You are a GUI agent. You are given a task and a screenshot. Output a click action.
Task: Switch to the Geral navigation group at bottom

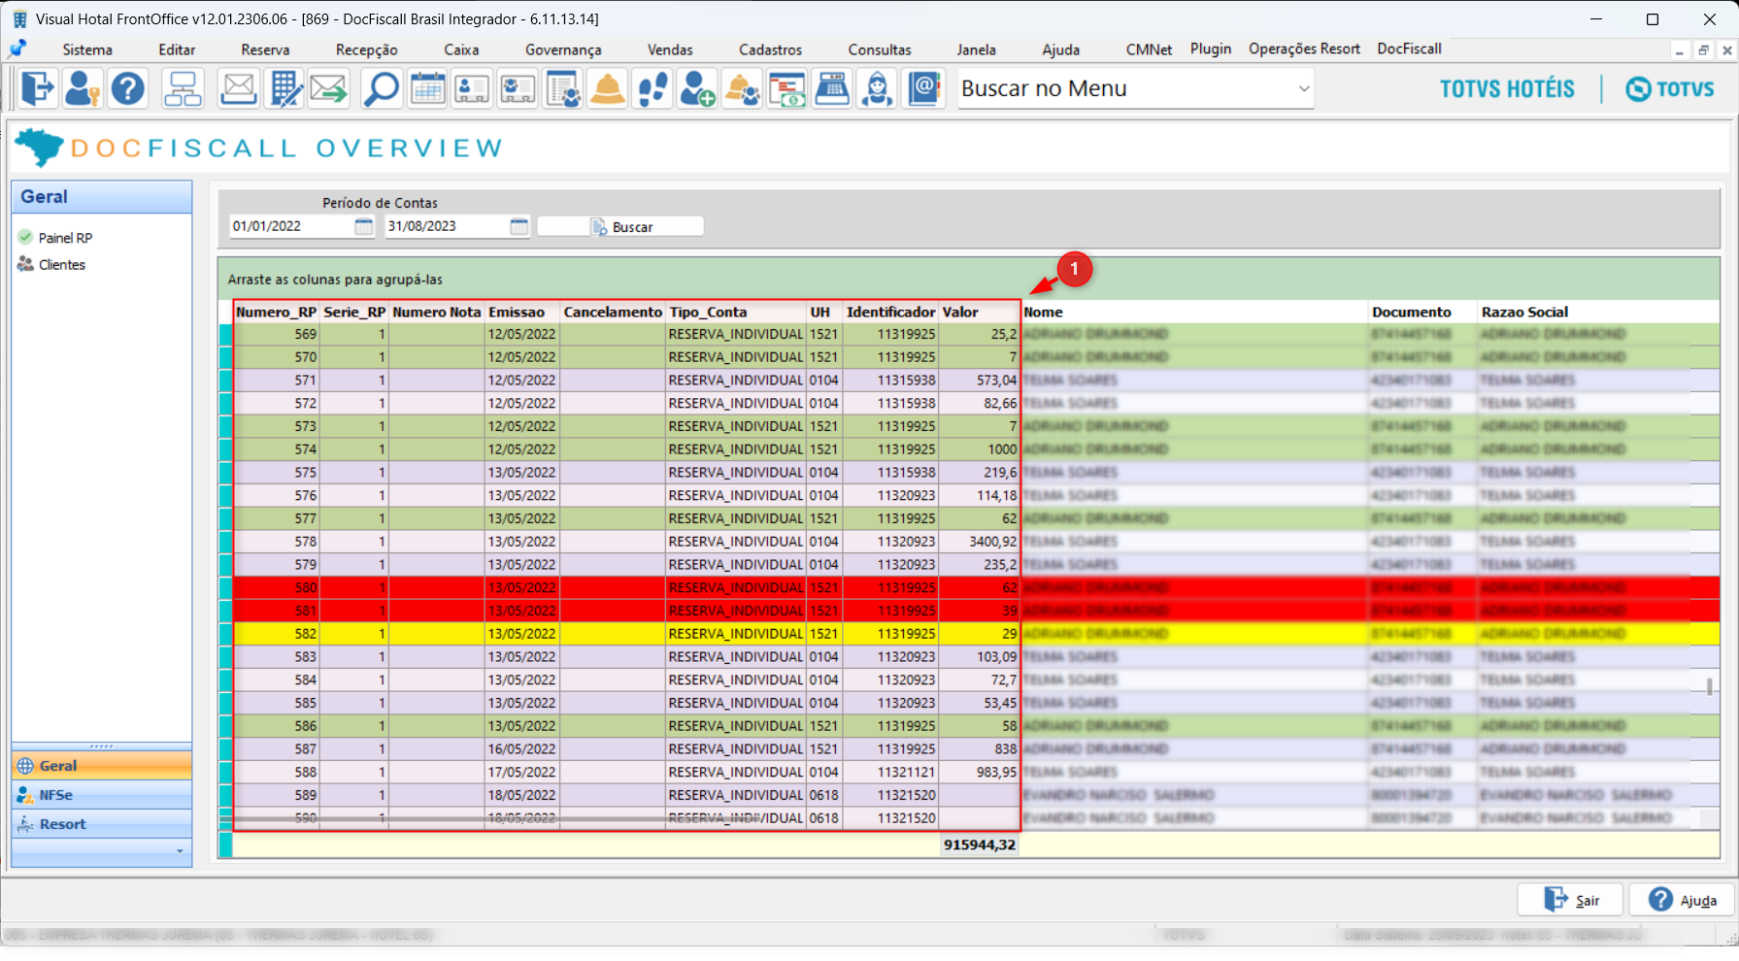coord(102,766)
